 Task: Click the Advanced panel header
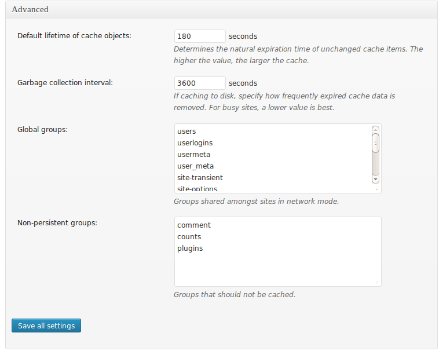(x=219, y=9)
